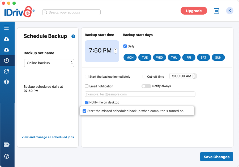Click the chat feedback icon in sidebar
Image resolution: width=239 pixels, height=167 pixels.
tap(7, 145)
